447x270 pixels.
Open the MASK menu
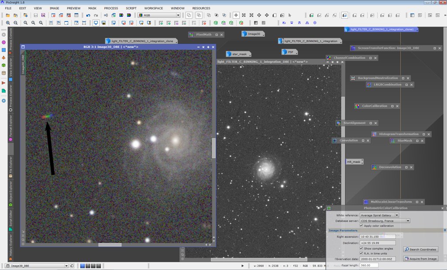(93, 8)
